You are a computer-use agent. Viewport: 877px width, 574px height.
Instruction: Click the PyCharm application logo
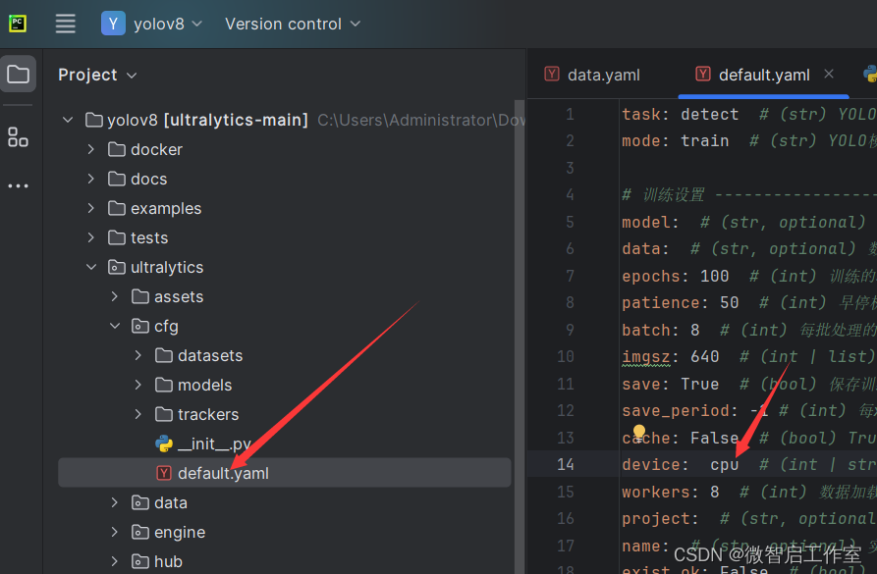coord(18,24)
